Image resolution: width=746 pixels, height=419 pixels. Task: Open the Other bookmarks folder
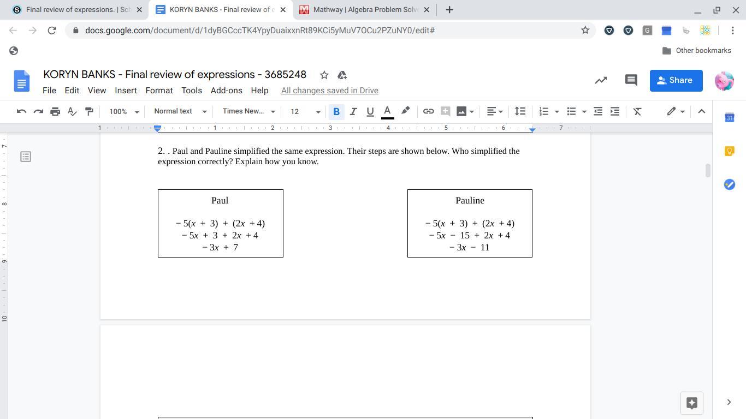pos(696,51)
